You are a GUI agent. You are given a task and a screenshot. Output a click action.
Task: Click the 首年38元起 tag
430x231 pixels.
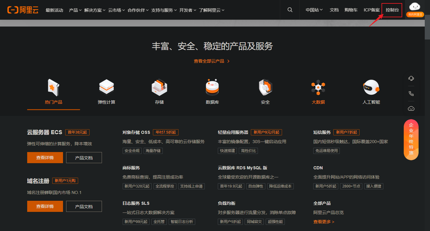pos(77,132)
